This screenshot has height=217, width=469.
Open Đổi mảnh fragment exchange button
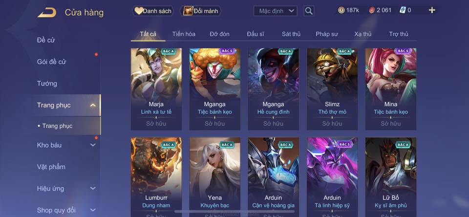pyautogui.click(x=201, y=11)
